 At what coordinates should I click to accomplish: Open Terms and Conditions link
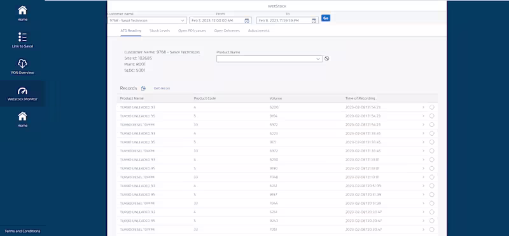(22, 231)
